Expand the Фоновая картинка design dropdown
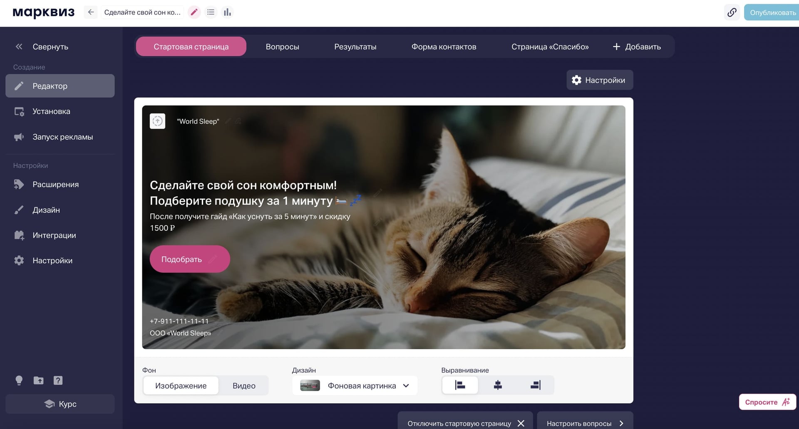 pos(355,386)
